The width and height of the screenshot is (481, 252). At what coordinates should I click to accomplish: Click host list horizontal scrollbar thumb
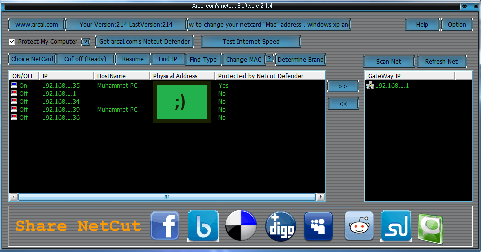point(167,197)
